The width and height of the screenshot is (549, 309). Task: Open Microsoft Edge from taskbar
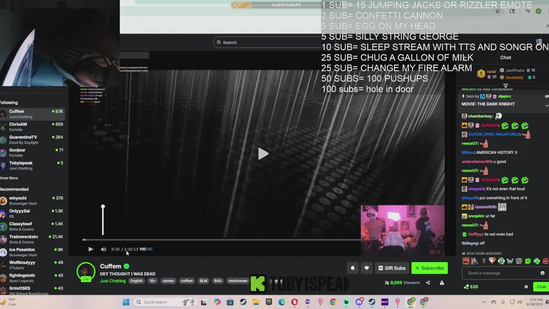(x=282, y=302)
